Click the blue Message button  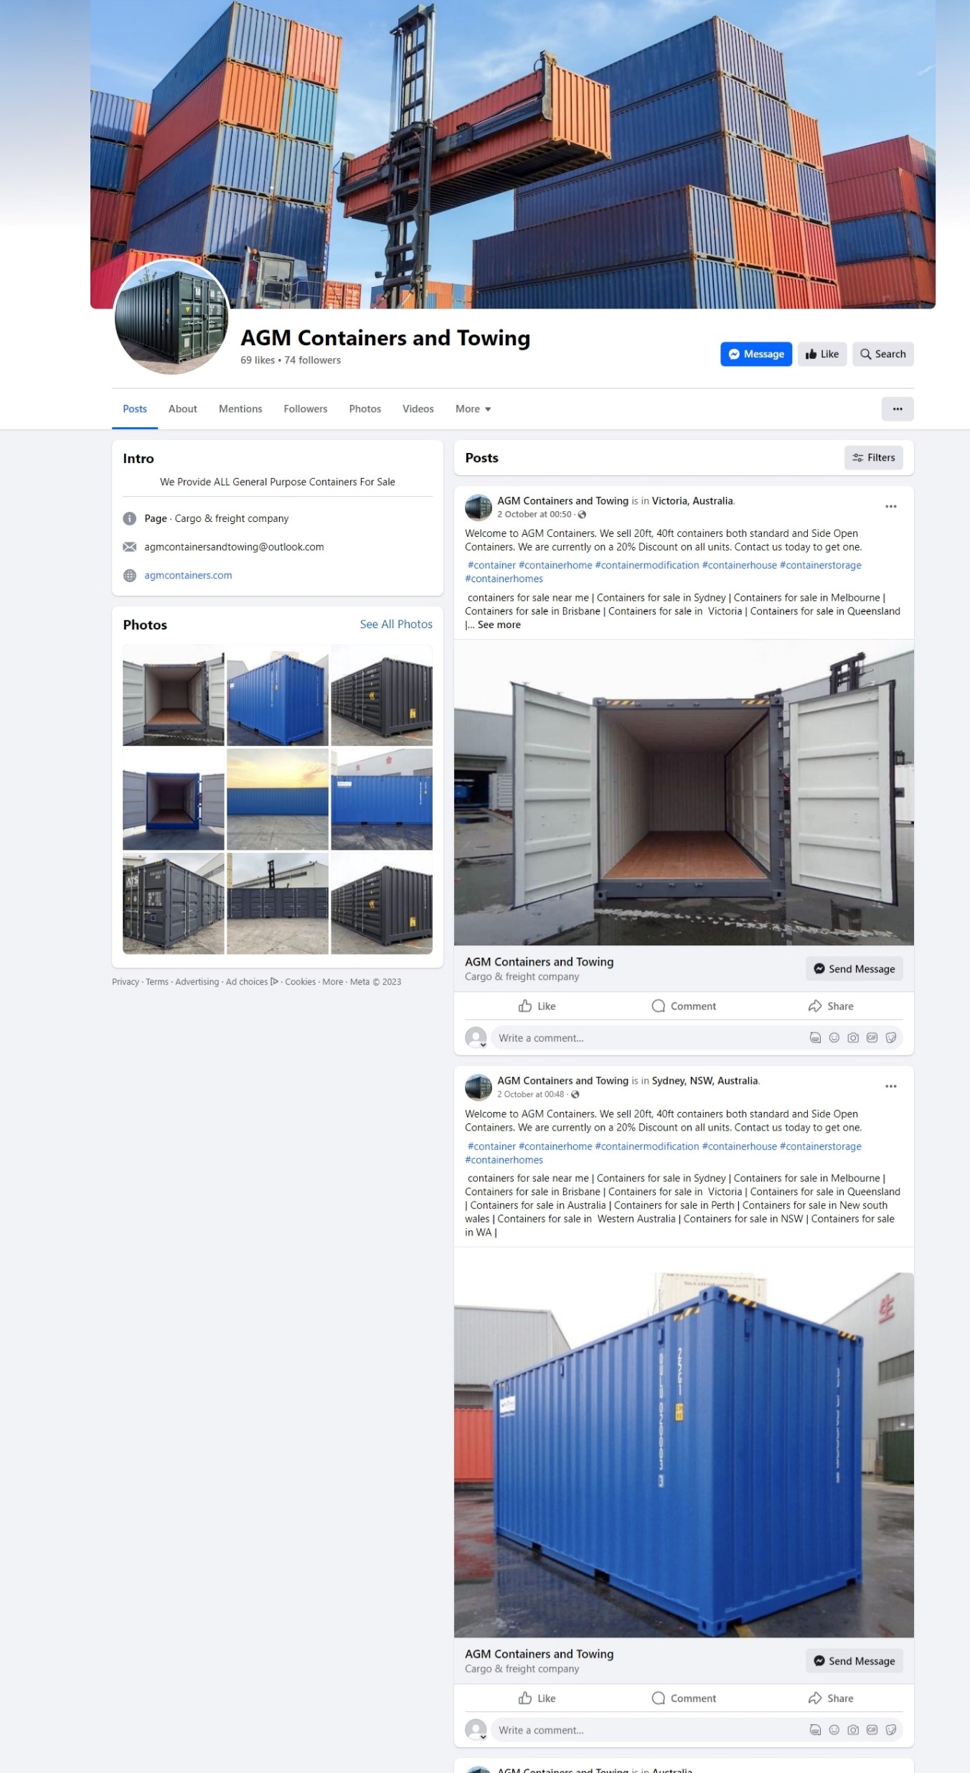[756, 354]
